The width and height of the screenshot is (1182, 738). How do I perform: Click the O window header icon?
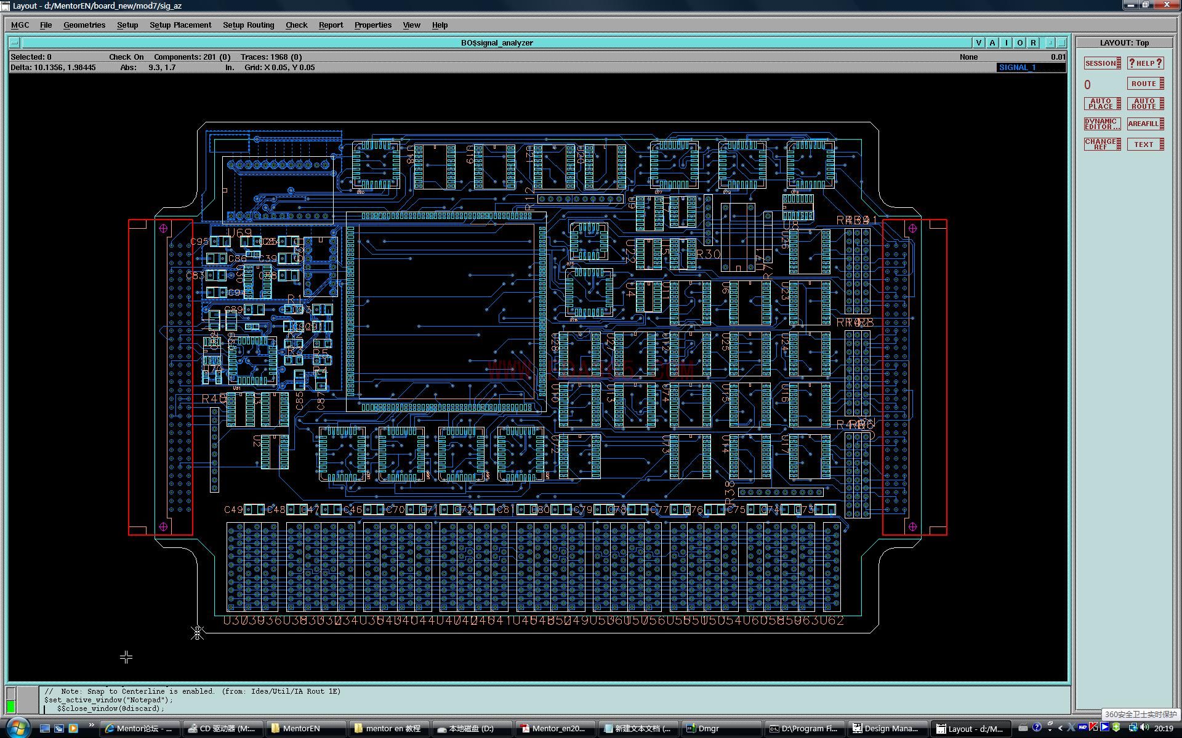(x=1020, y=42)
